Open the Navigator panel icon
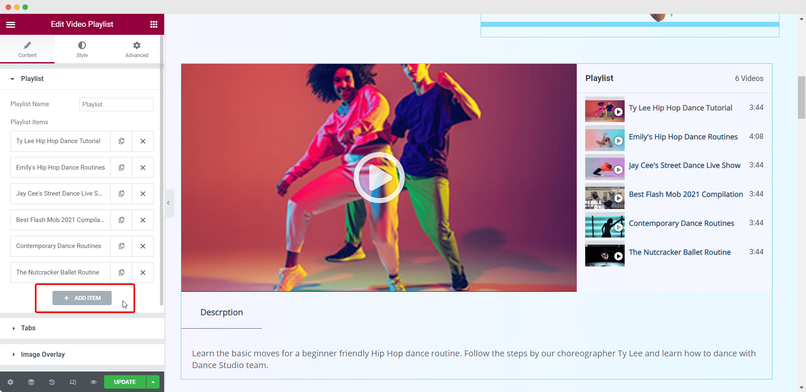Screen dimensions: 806x392 click(31, 382)
